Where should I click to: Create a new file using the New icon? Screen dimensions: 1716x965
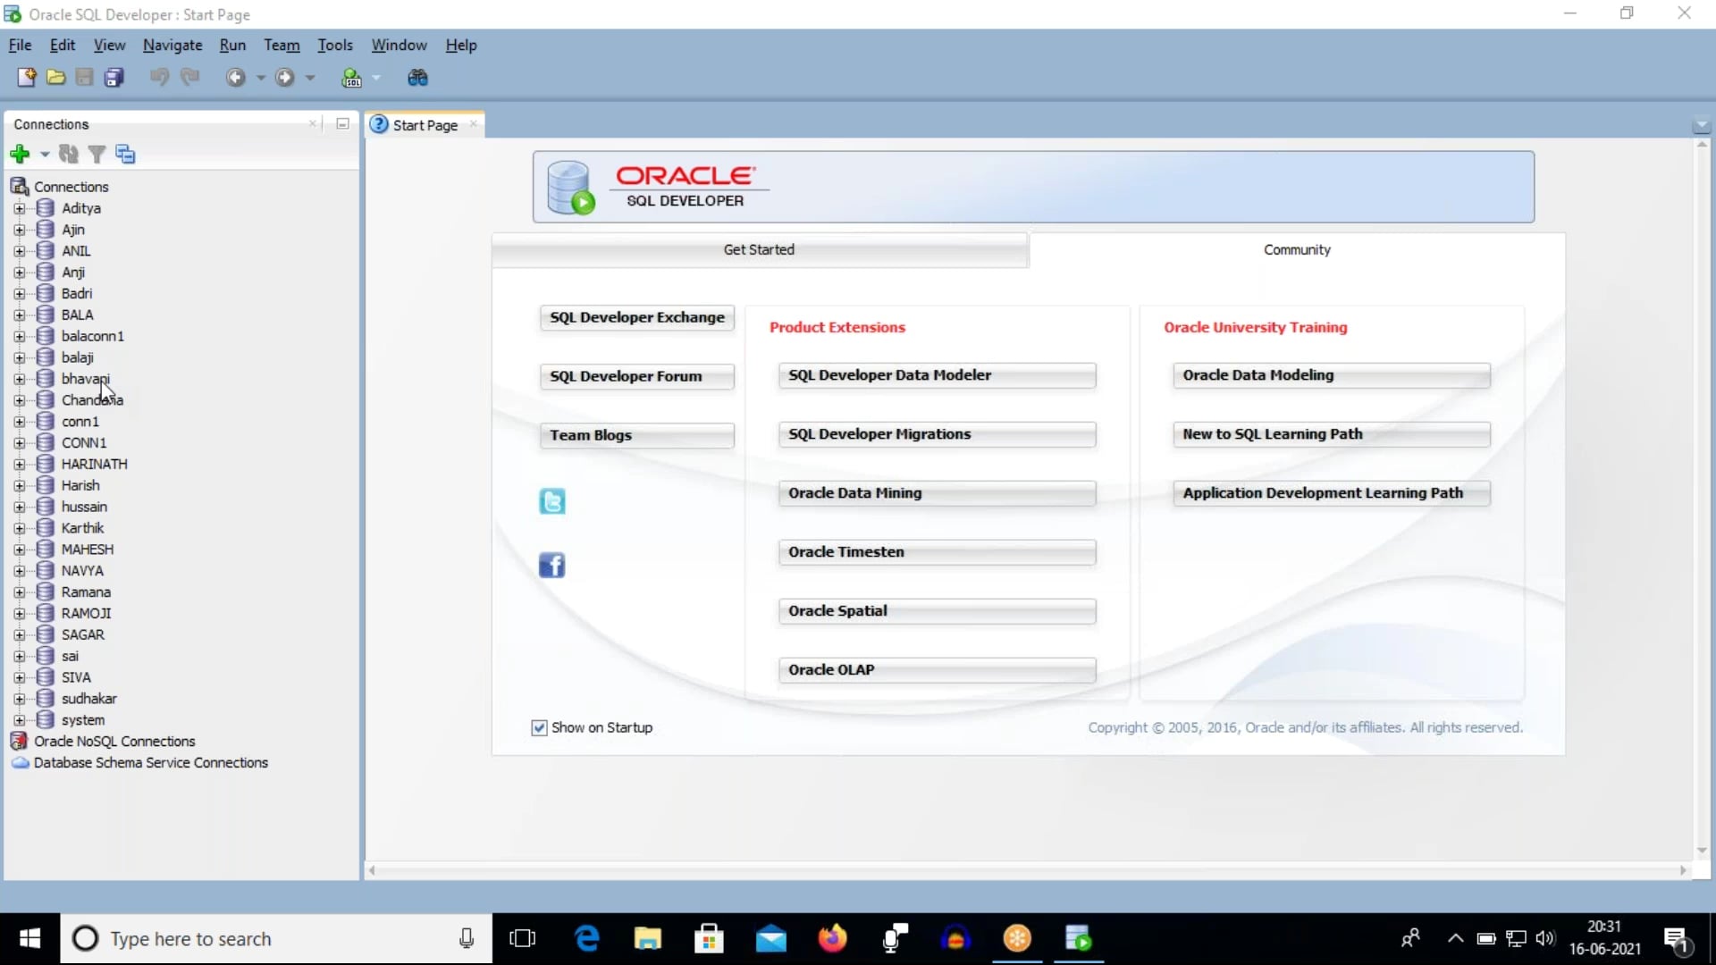tap(25, 78)
